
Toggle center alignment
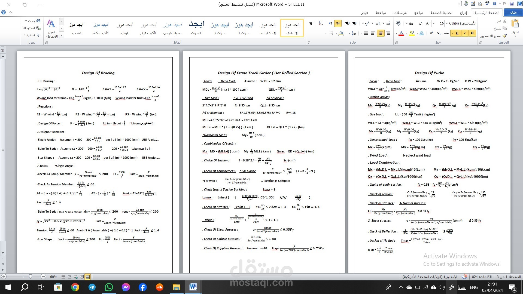tap(381, 33)
